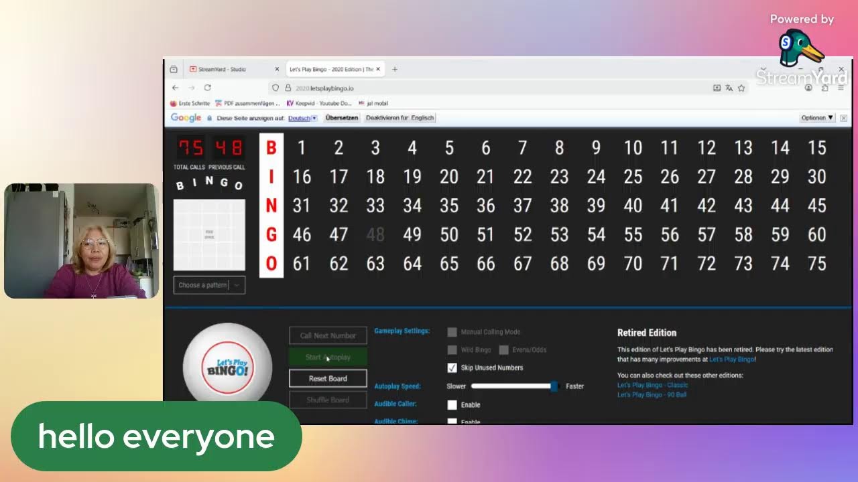Click the red letter O on board

click(x=271, y=264)
